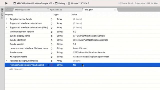Open key stepper for Supported interface orientations
Viewport: 160px width, 90px height.
[x=52, y=23]
